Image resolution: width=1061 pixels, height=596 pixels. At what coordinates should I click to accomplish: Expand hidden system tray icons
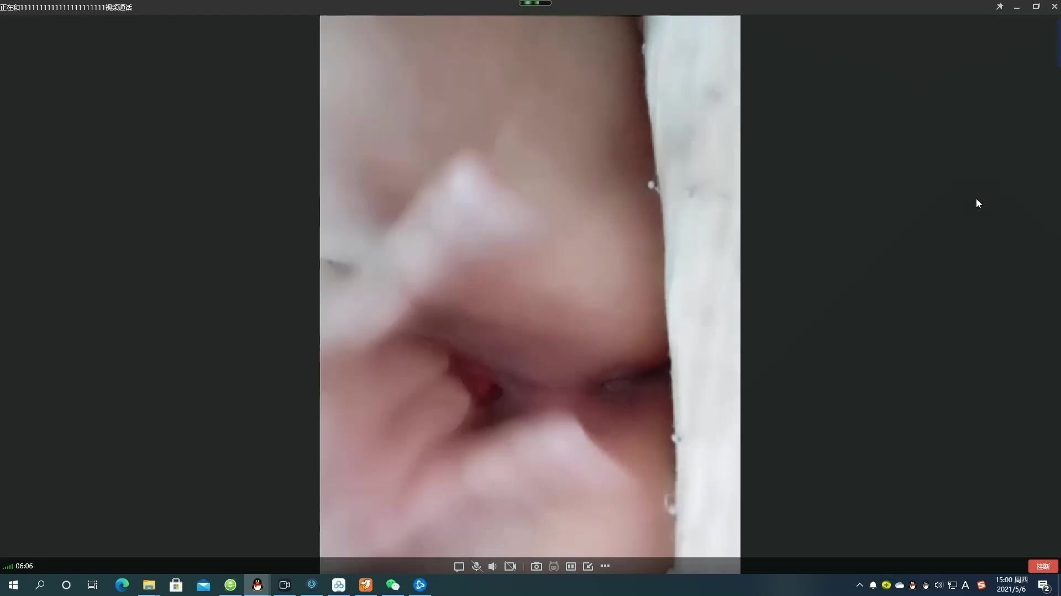[859, 585]
